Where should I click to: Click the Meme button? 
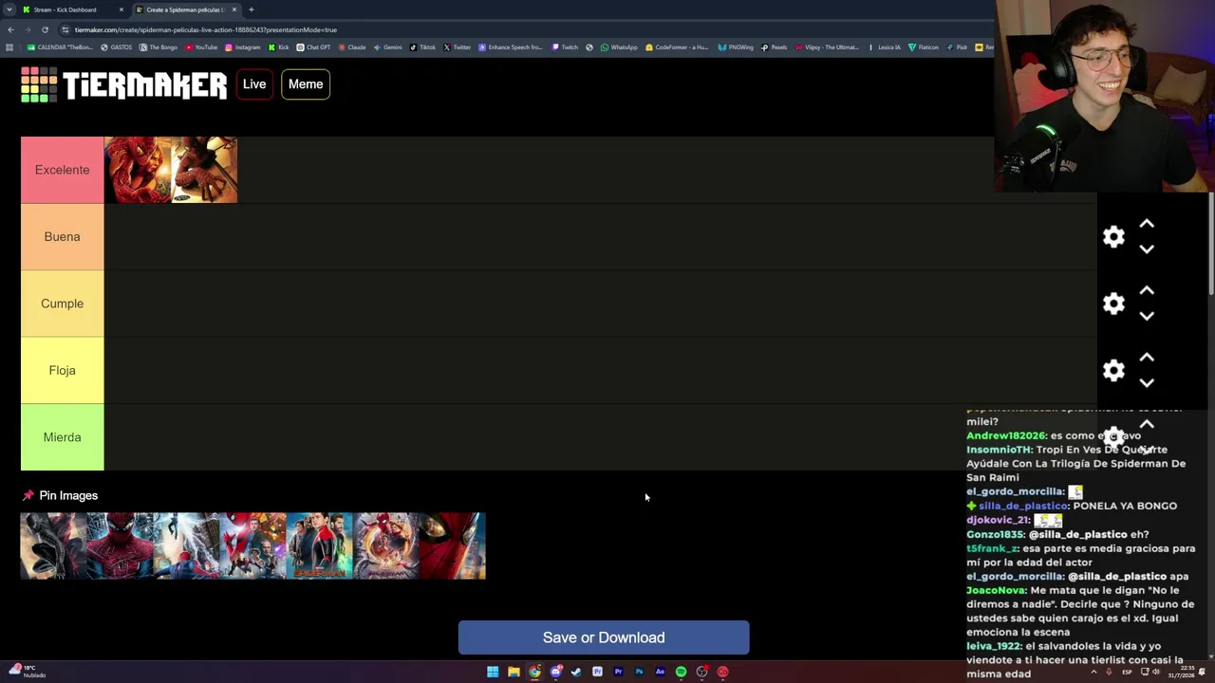point(306,84)
